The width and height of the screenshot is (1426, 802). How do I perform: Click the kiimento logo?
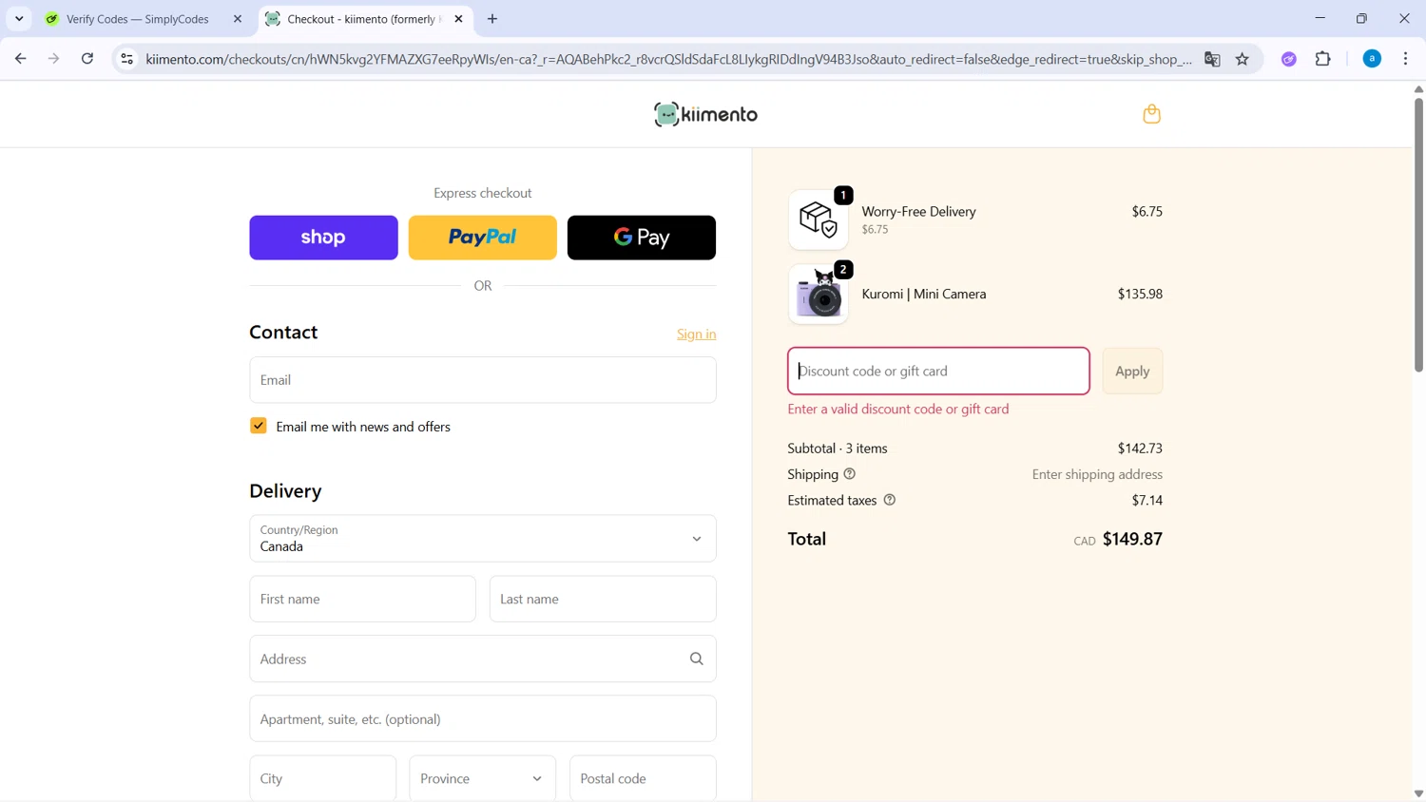click(705, 114)
